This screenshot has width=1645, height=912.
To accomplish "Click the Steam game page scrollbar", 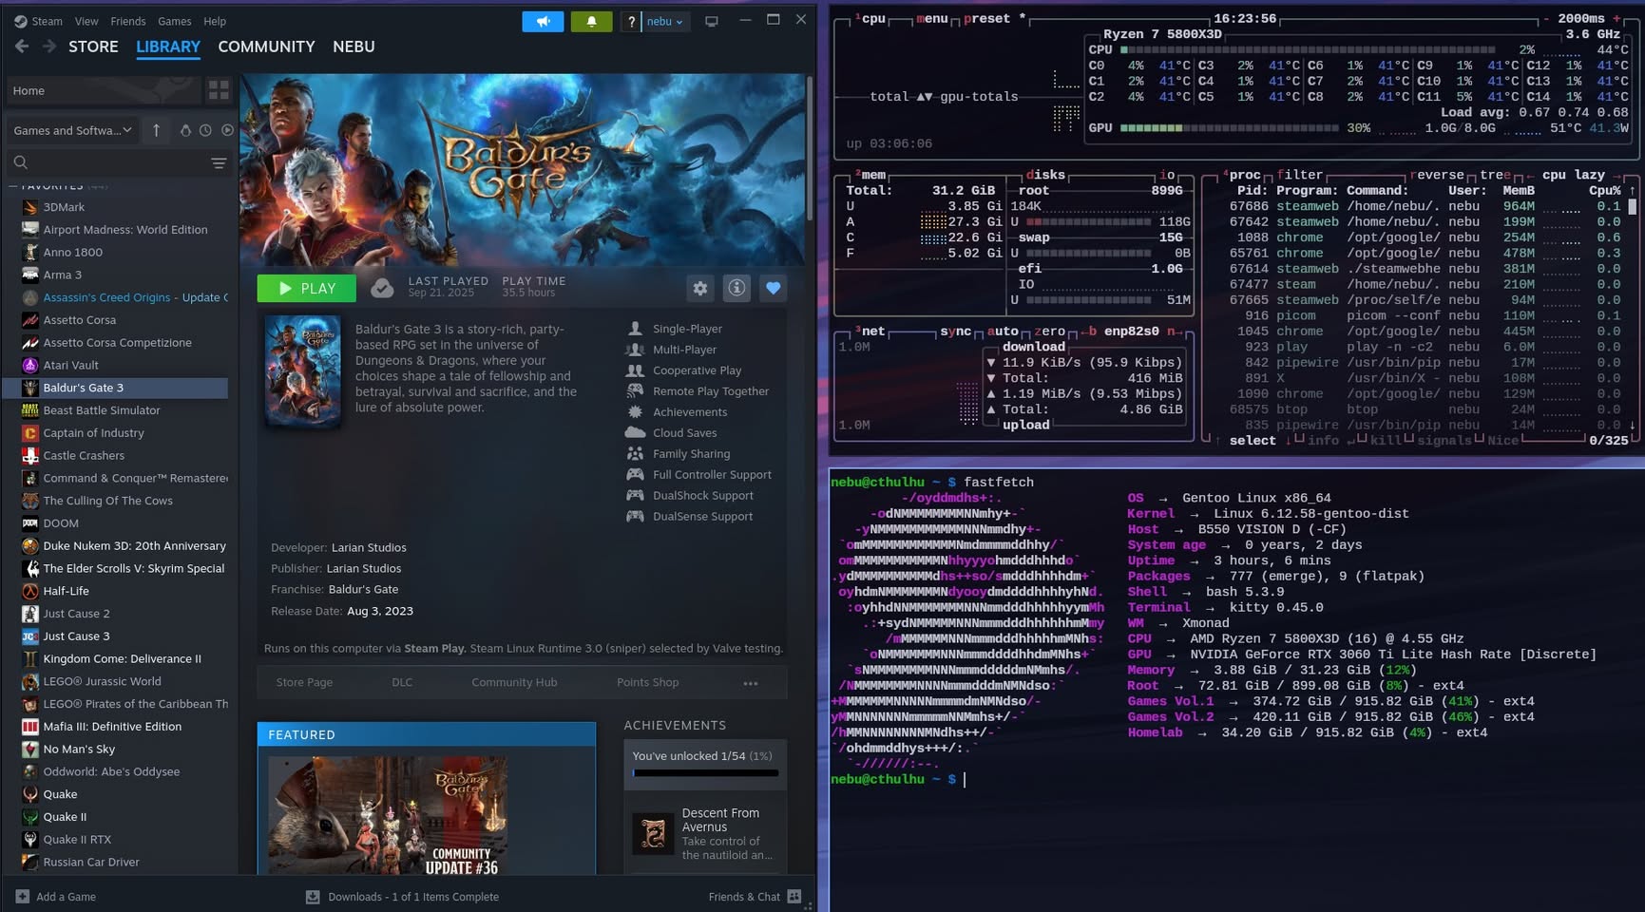I will click(809, 147).
